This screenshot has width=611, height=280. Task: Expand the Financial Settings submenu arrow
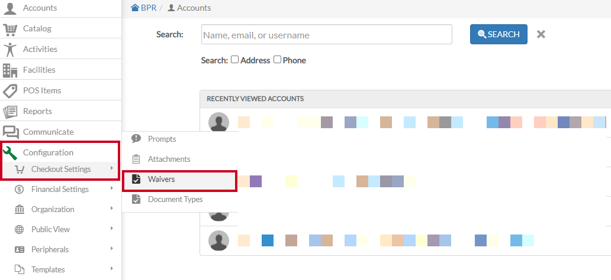[x=112, y=188]
